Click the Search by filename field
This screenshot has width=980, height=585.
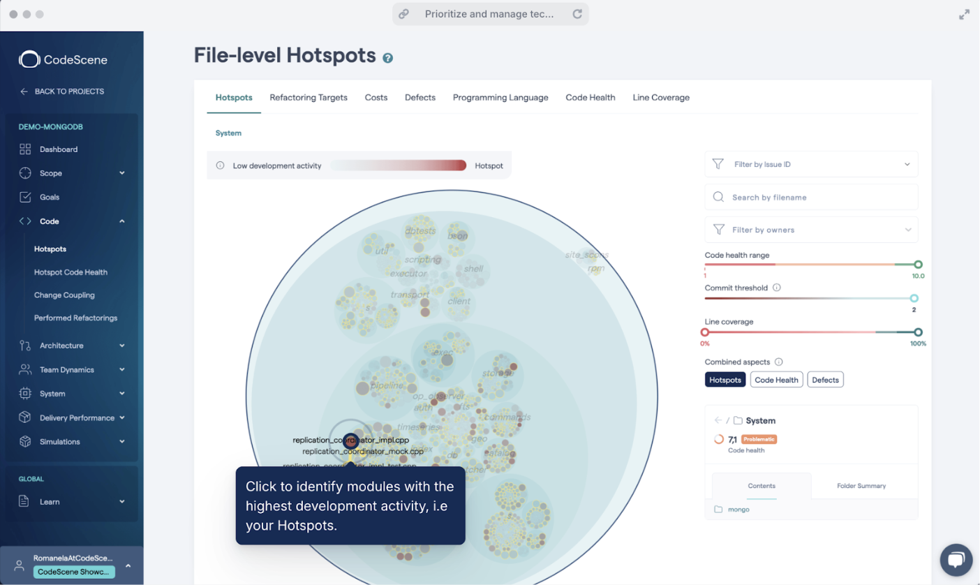(811, 198)
